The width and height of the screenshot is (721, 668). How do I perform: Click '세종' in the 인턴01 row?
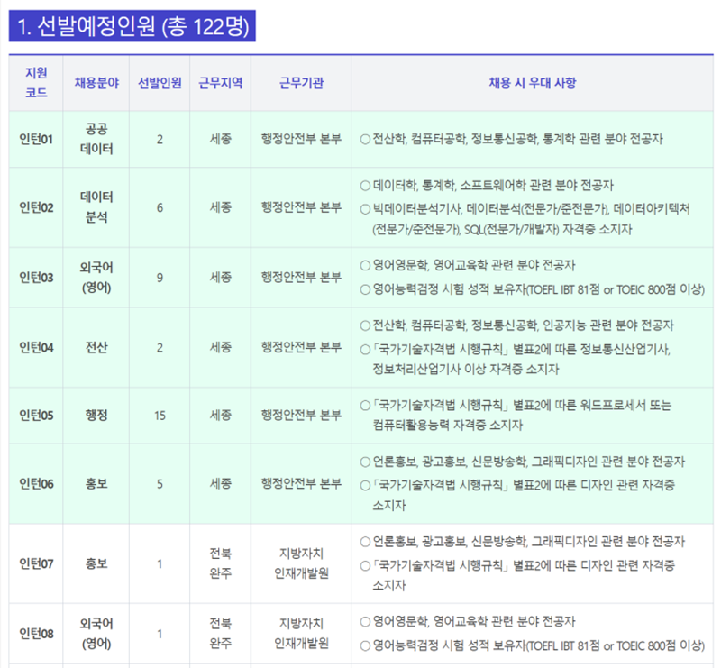pos(220,139)
